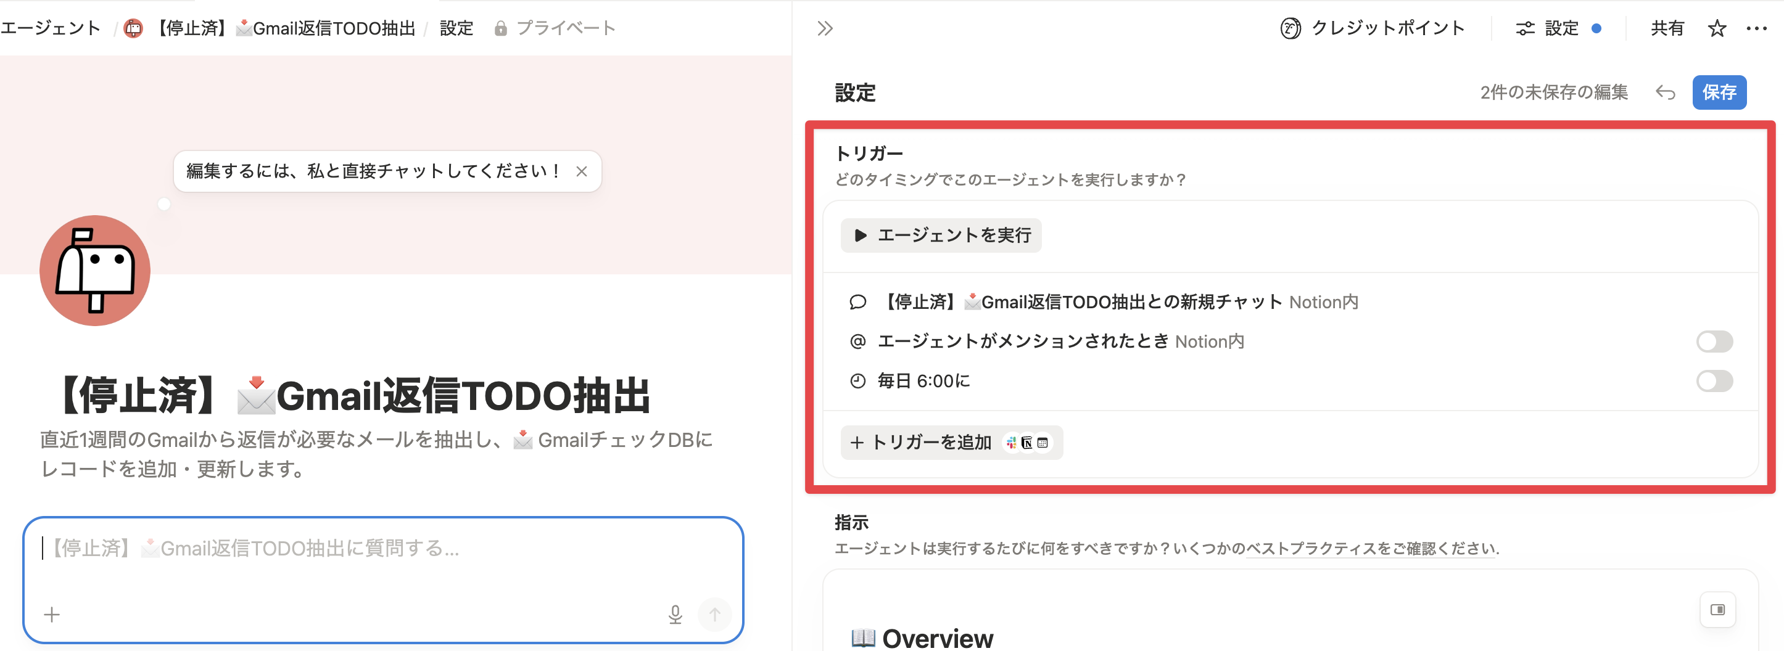Undo unsaved edits with the back arrow

(x=1665, y=92)
